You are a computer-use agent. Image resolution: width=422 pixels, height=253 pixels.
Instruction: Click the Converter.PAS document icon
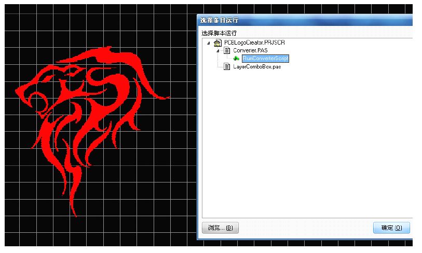pyautogui.click(x=227, y=51)
